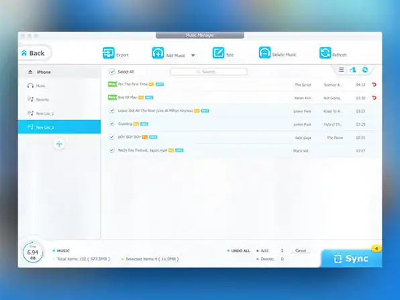Screen dimensions: 400x300
Task: Click the Sync button
Action: (x=351, y=258)
